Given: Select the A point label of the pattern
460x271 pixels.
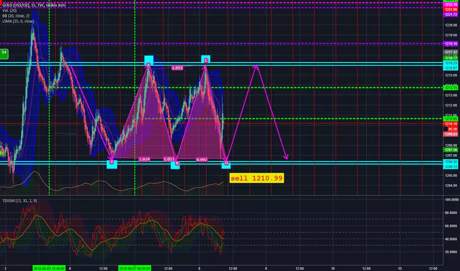Looking at the screenshot, I should pos(149,65).
